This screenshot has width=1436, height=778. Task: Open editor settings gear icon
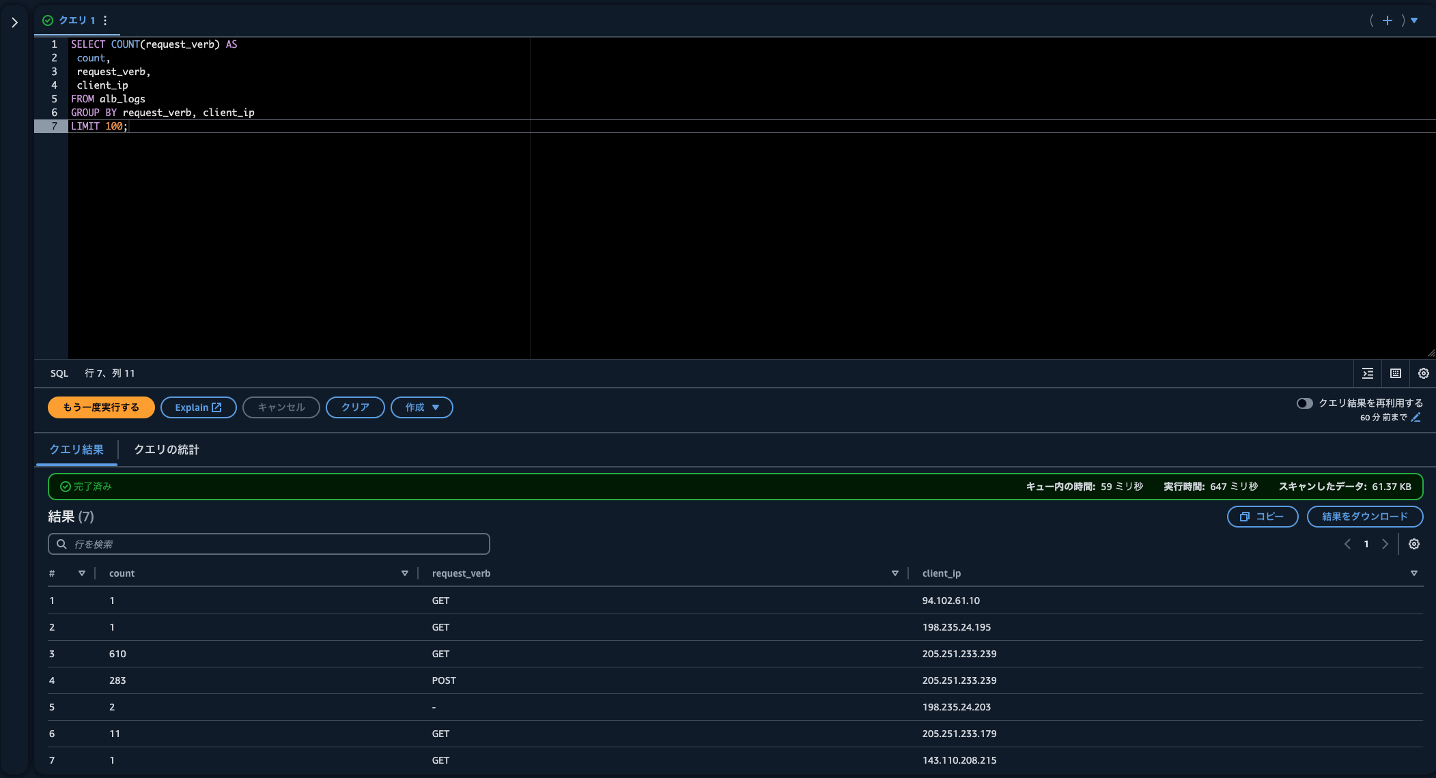(x=1424, y=373)
